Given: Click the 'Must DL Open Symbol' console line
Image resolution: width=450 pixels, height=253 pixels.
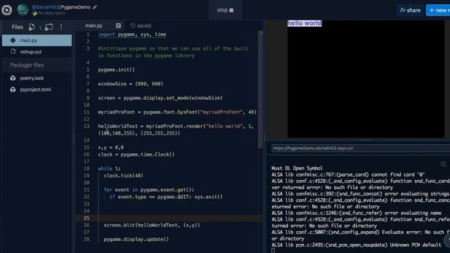Looking at the screenshot, I should point(297,168).
